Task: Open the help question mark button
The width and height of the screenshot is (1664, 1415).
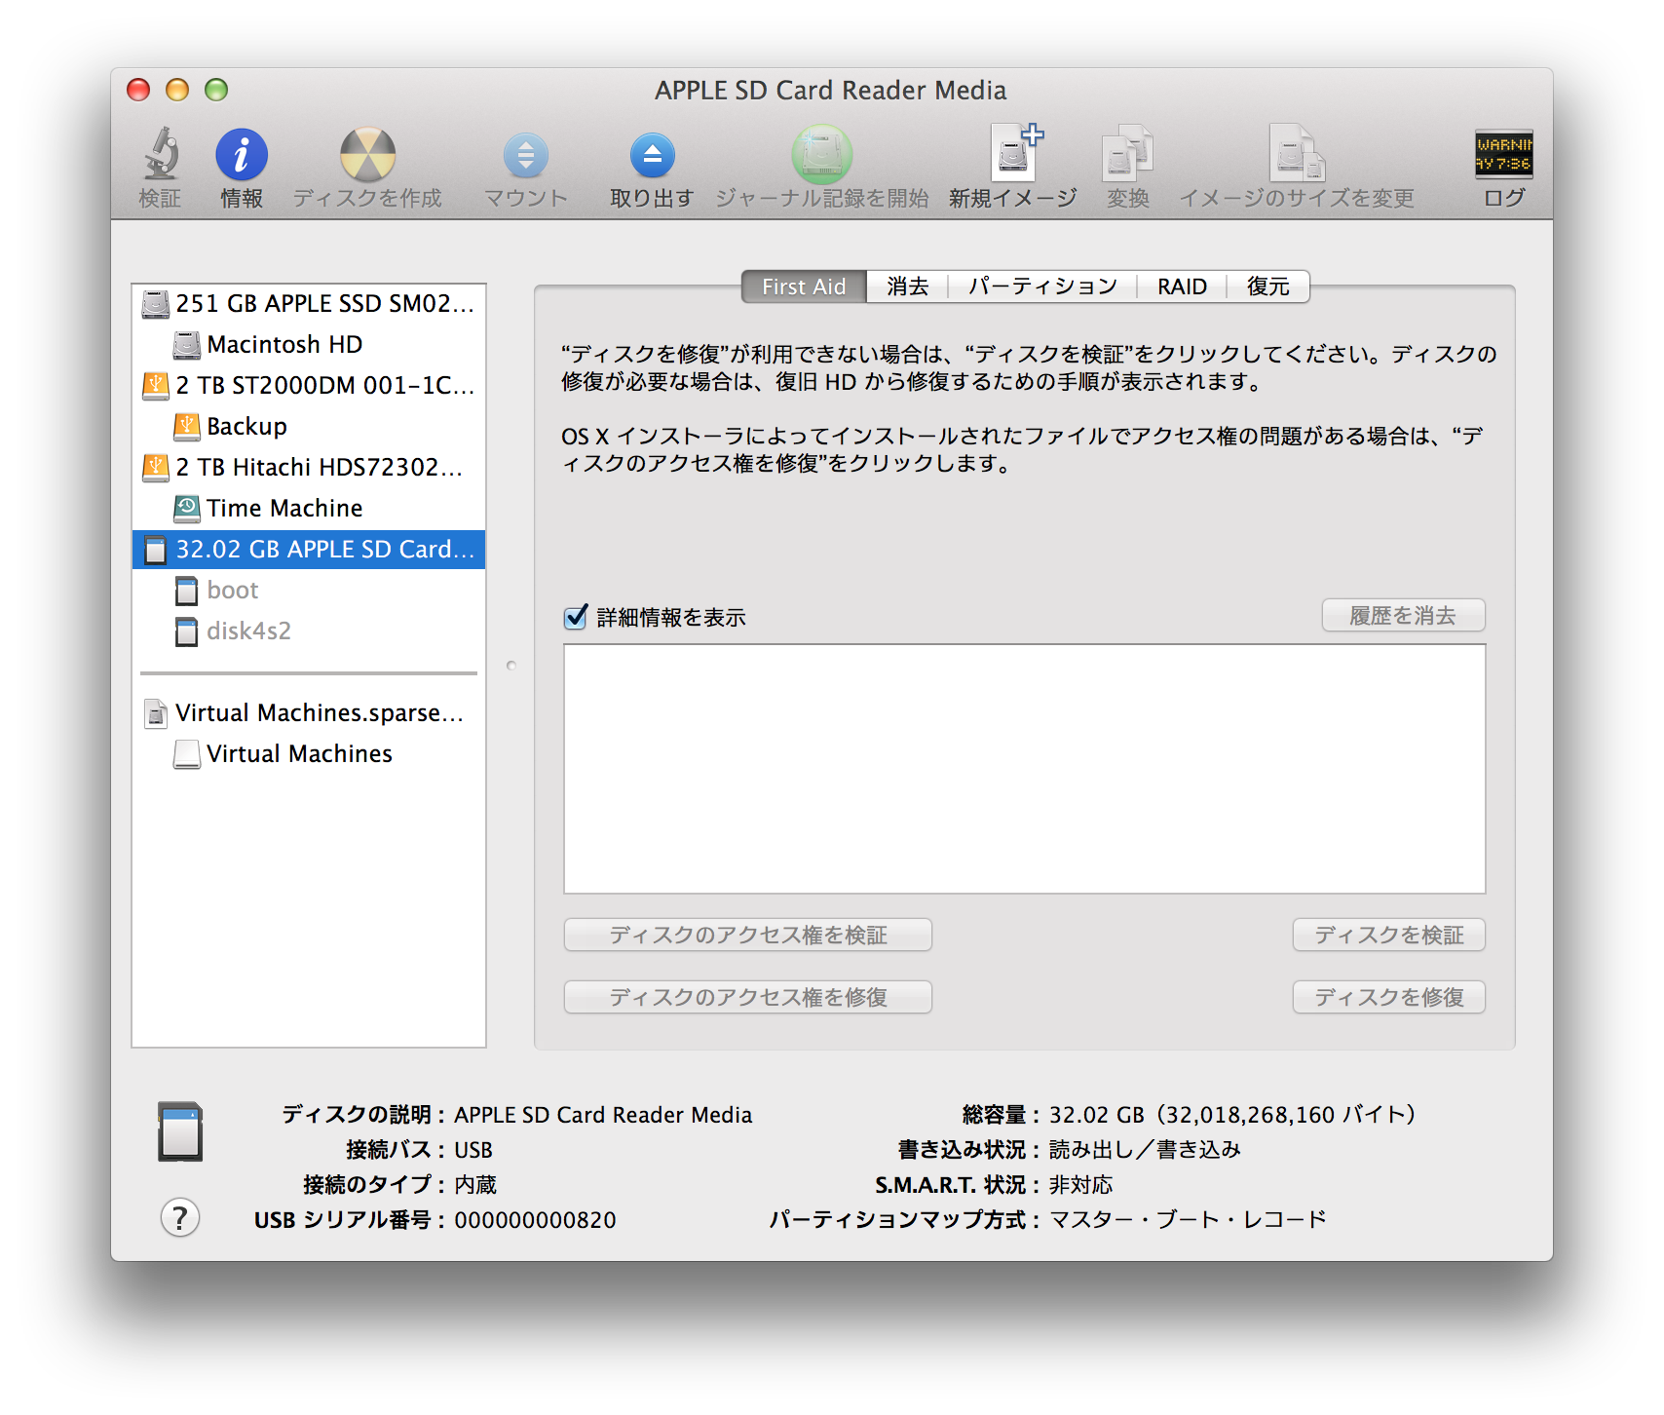Action: click(x=180, y=1218)
